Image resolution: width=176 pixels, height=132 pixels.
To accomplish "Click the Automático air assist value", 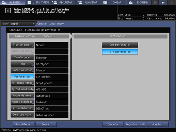I will click(52, 96).
